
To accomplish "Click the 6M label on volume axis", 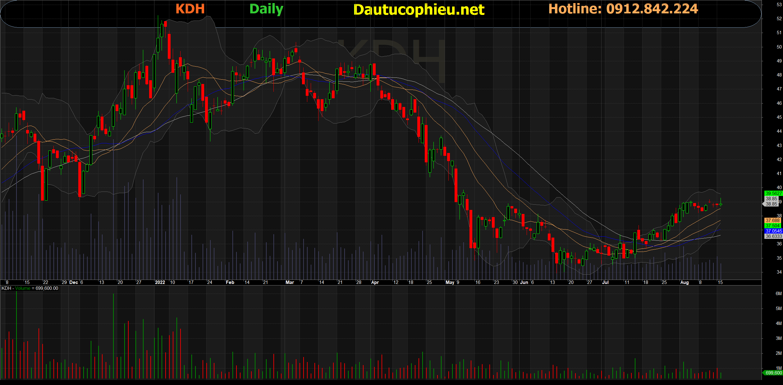I will click(778, 294).
